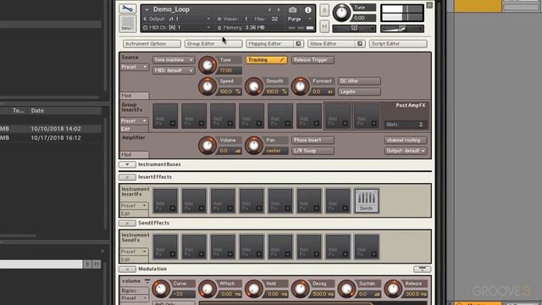The width and height of the screenshot is (542, 305).
Task: Mute the instrument with M button
Action: (x=324, y=26)
